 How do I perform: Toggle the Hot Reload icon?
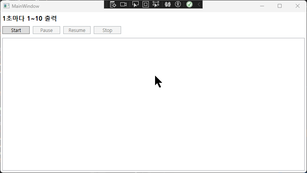click(168, 4)
